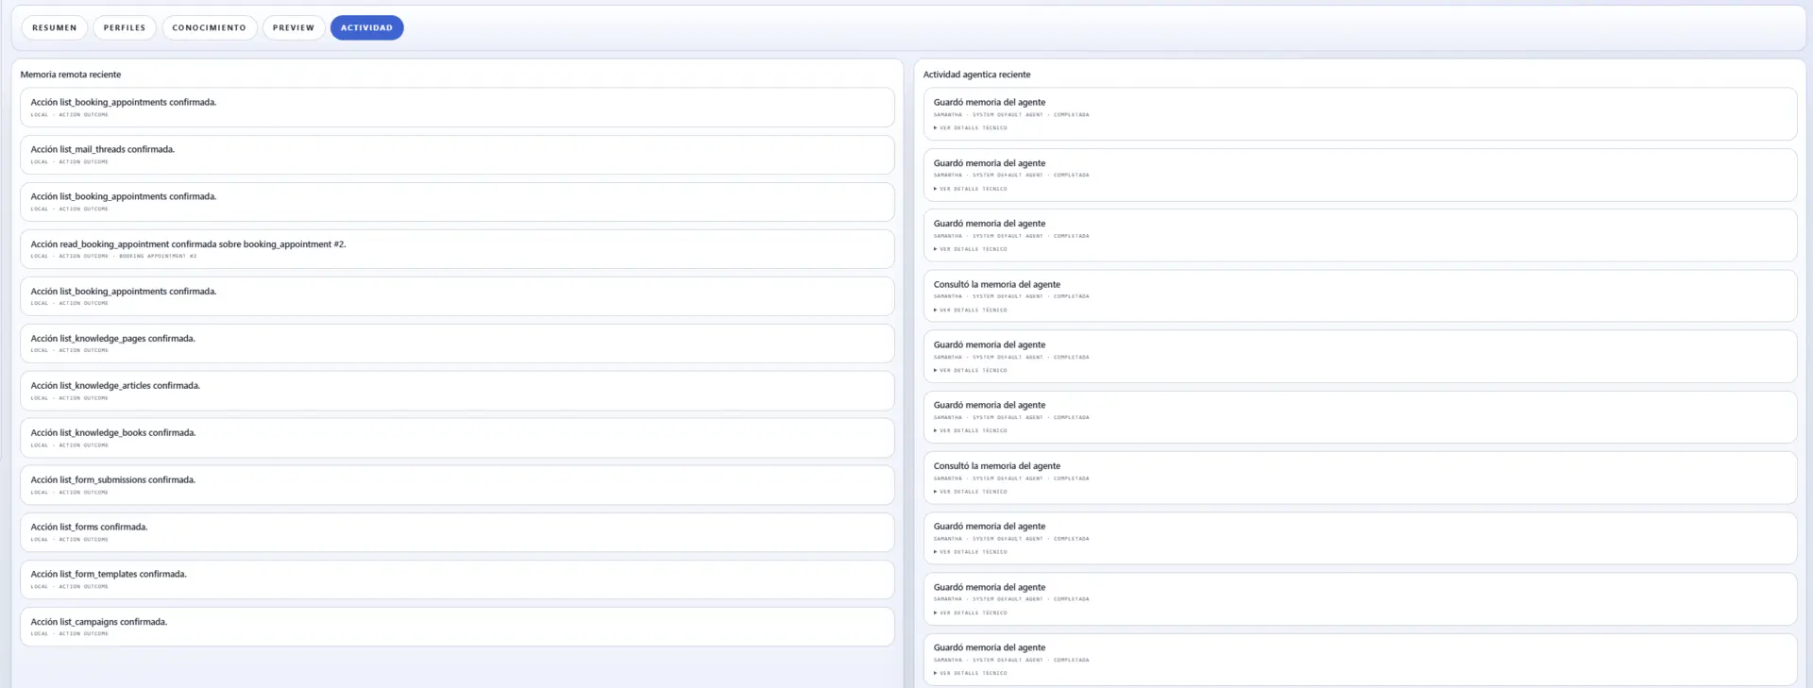Select the list_forms confirmada entry
The width and height of the screenshot is (1813, 688).
457,532
